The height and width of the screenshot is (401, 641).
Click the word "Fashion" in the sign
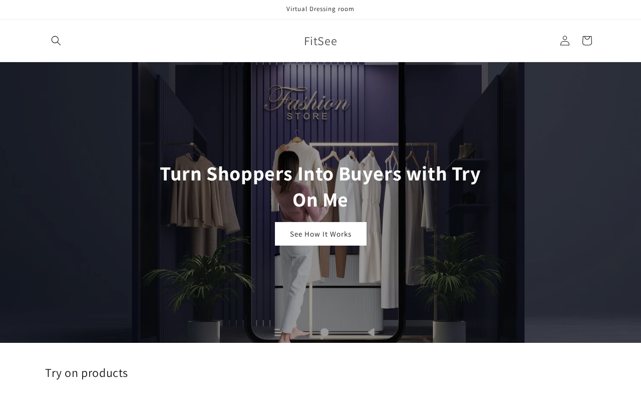(307, 98)
